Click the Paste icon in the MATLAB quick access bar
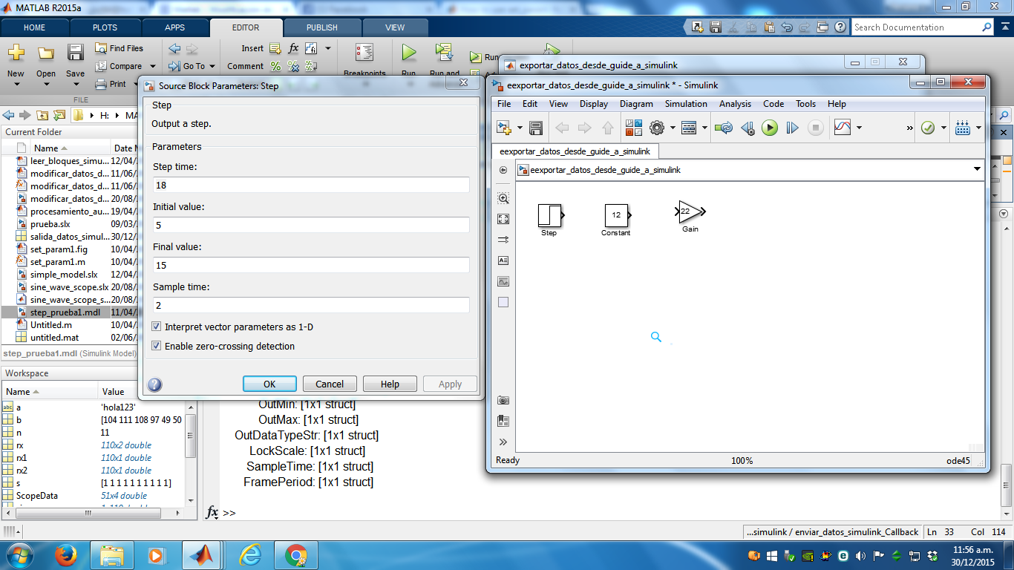 click(770, 27)
